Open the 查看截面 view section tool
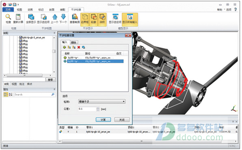The image size is (242, 150). 75,19
